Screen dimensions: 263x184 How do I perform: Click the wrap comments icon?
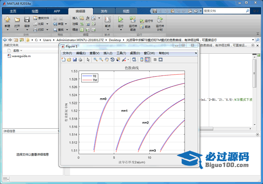93,24
